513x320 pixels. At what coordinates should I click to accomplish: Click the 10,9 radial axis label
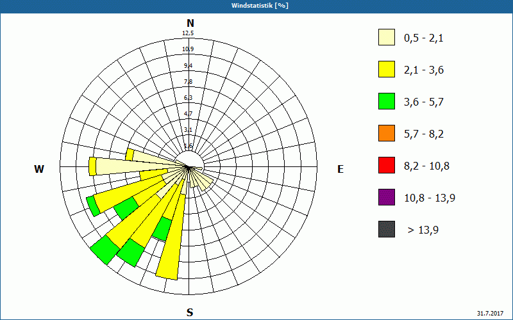coord(188,49)
